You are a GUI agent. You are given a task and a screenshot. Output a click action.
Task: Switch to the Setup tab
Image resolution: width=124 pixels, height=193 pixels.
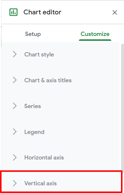point(33,34)
